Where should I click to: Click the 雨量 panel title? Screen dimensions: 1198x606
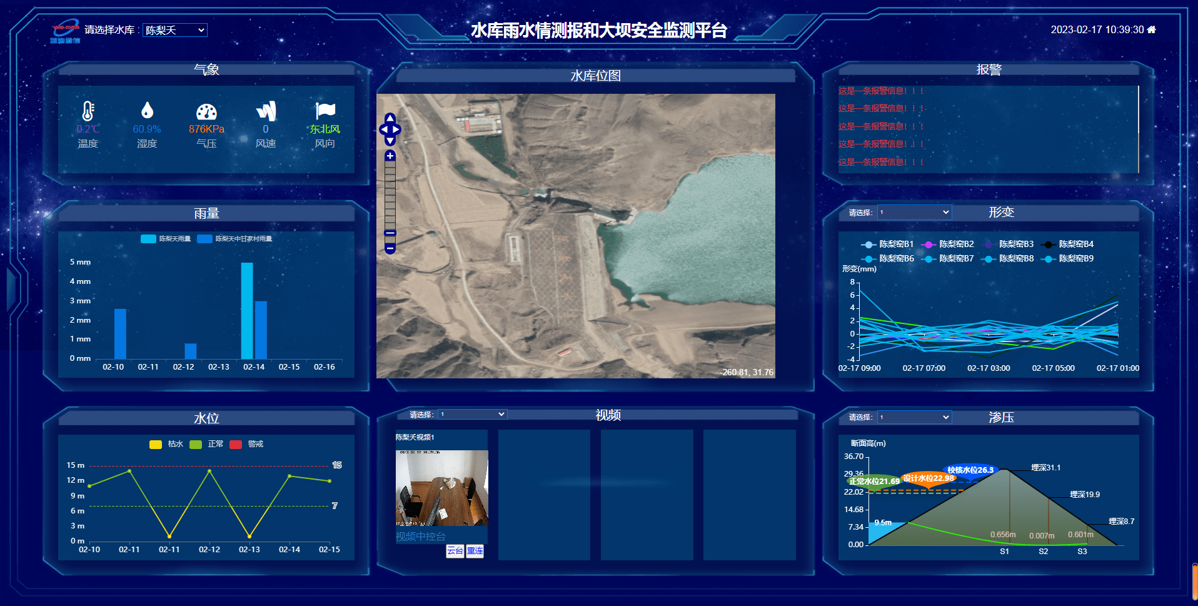[x=206, y=213]
